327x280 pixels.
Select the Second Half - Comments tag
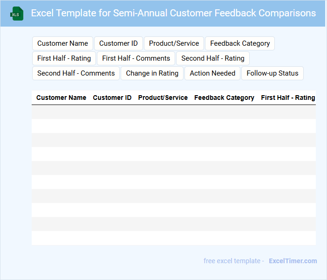point(76,73)
